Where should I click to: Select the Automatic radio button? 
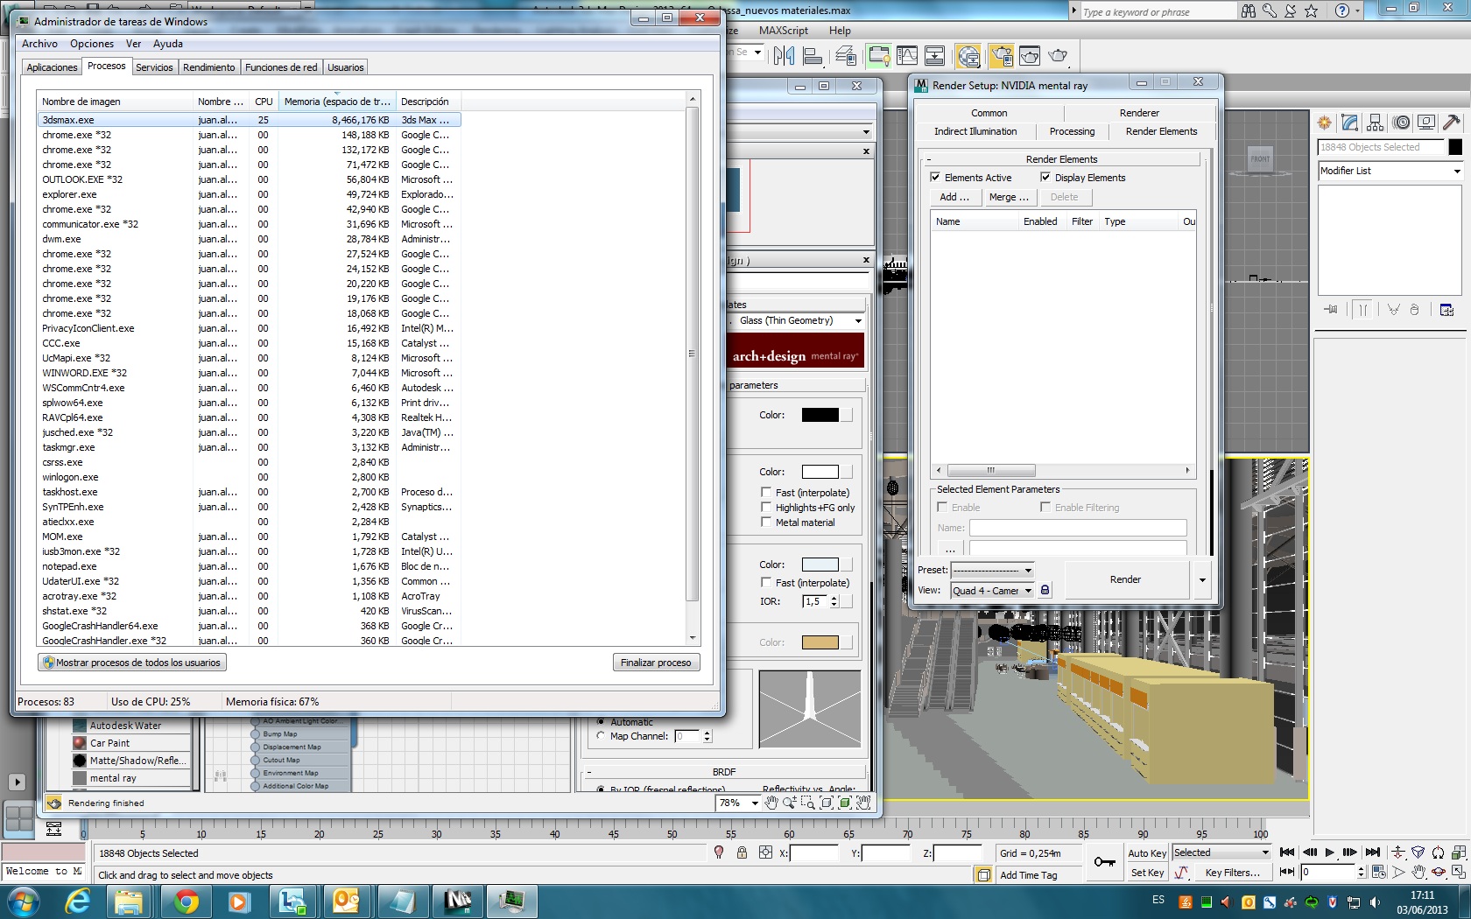(601, 722)
